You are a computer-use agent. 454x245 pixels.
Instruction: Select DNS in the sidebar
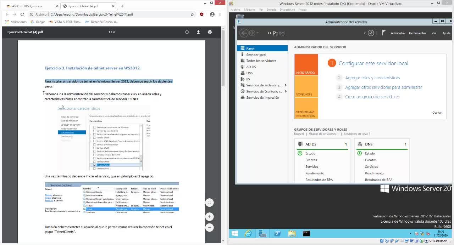pos(262,73)
